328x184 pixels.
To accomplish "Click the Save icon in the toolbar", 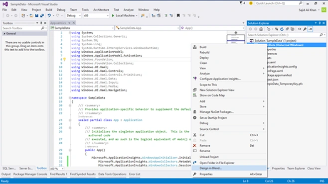I will point(36,15).
